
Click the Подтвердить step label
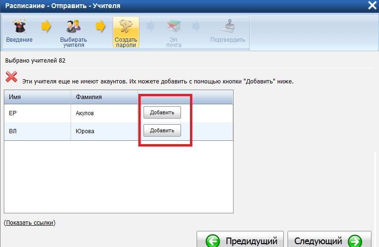[227, 40]
